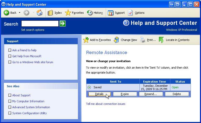
Task: Click the Remote Assistance heading
Action: click(106, 53)
